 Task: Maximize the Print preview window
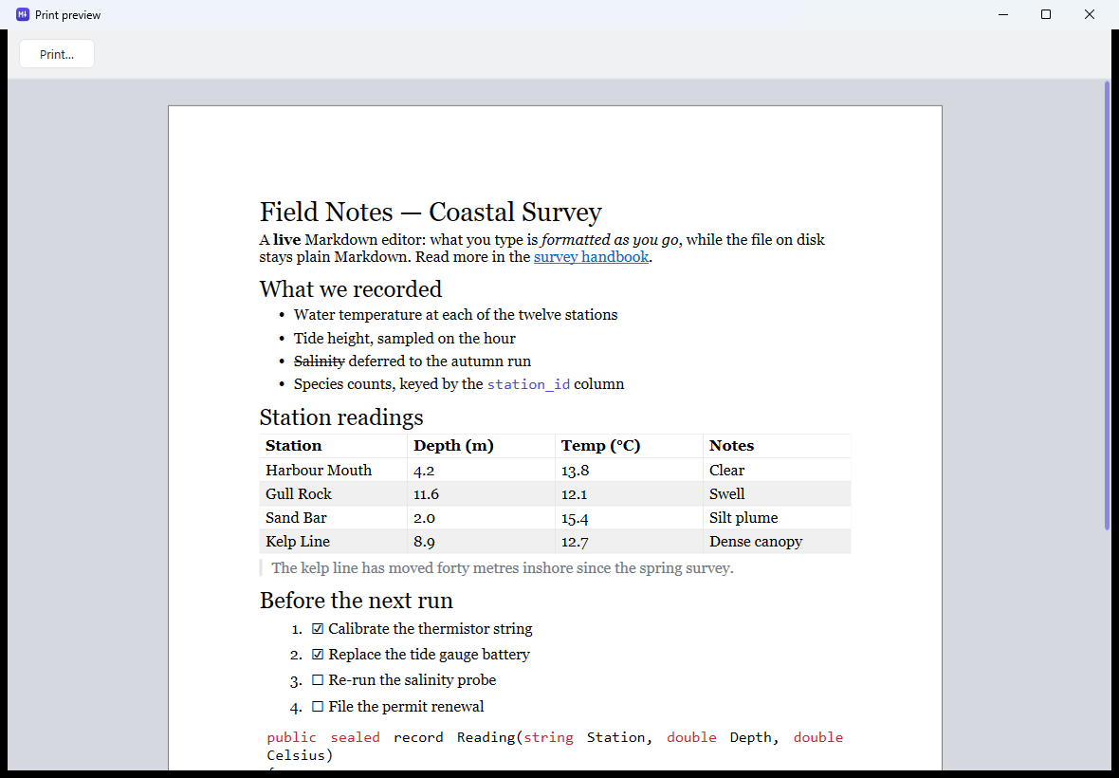[1045, 14]
